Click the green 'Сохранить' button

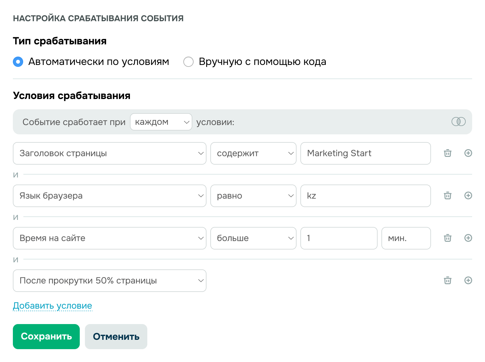click(x=46, y=337)
